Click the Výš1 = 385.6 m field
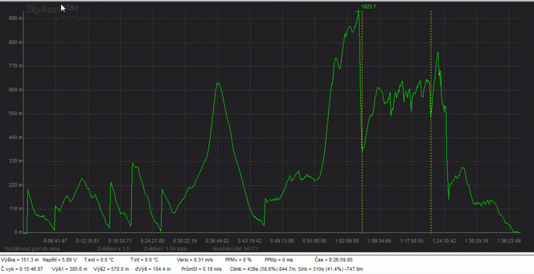Screen dimensions: 534x274 click(x=69, y=269)
